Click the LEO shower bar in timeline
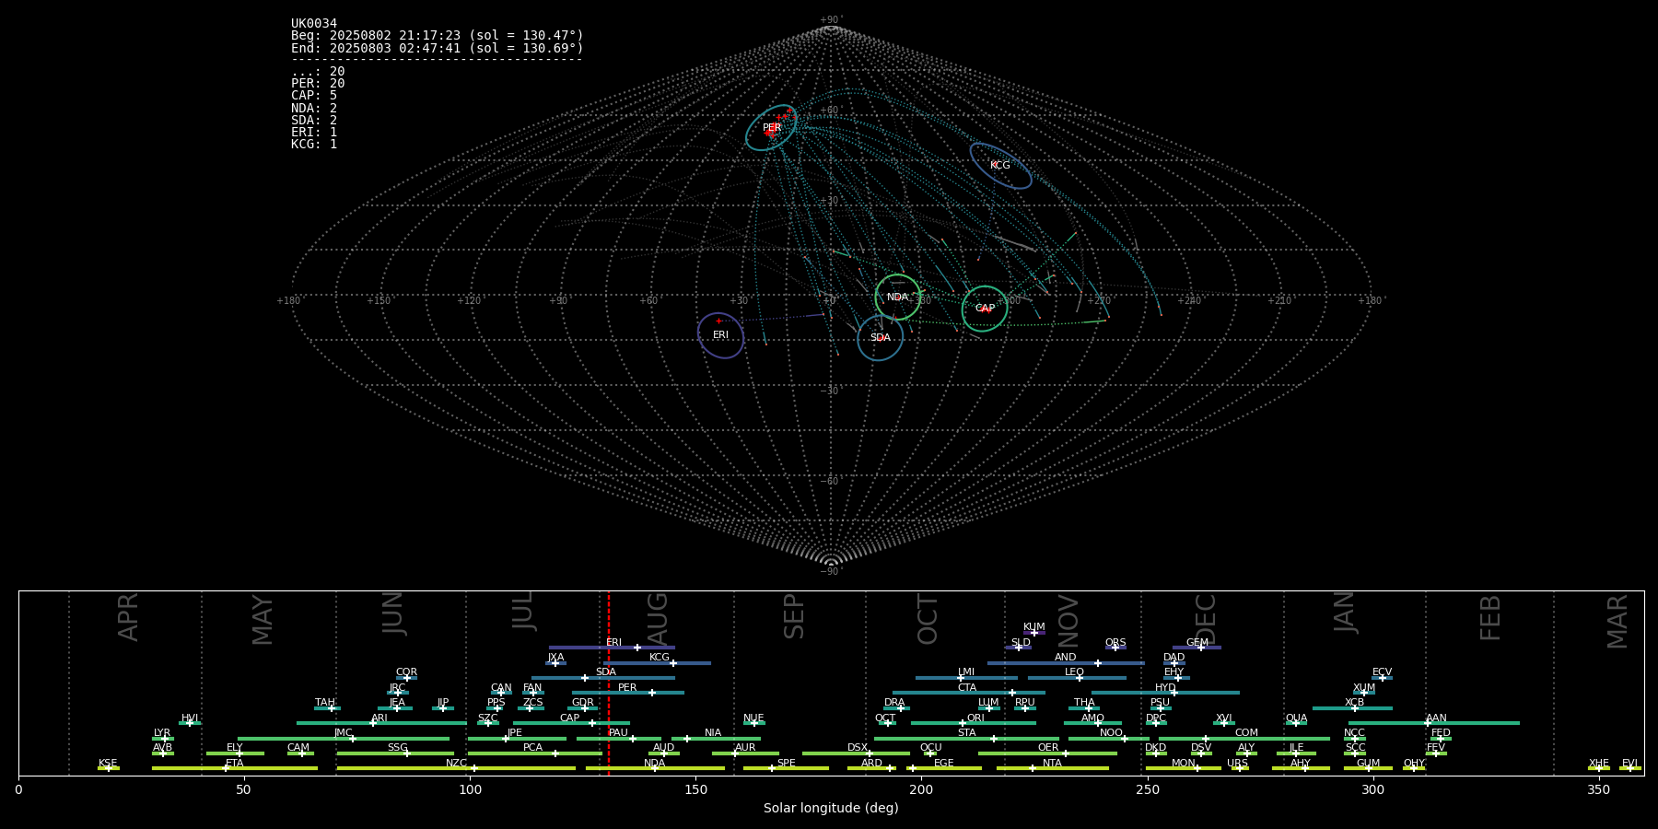Viewport: 1658px width, 829px height. click(x=1077, y=678)
